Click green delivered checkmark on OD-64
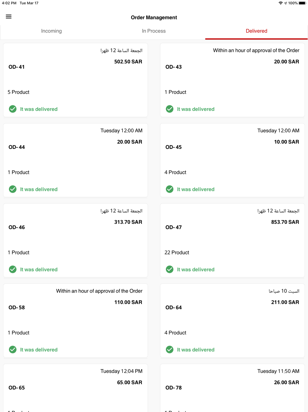This screenshot has height=412, width=308. tap(170, 349)
